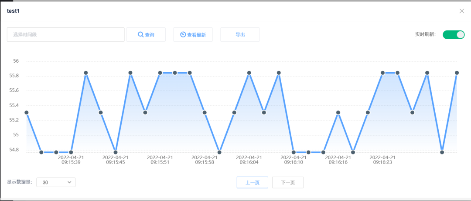Click the 导出 export button
The height and width of the screenshot is (201, 471).
point(240,35)
